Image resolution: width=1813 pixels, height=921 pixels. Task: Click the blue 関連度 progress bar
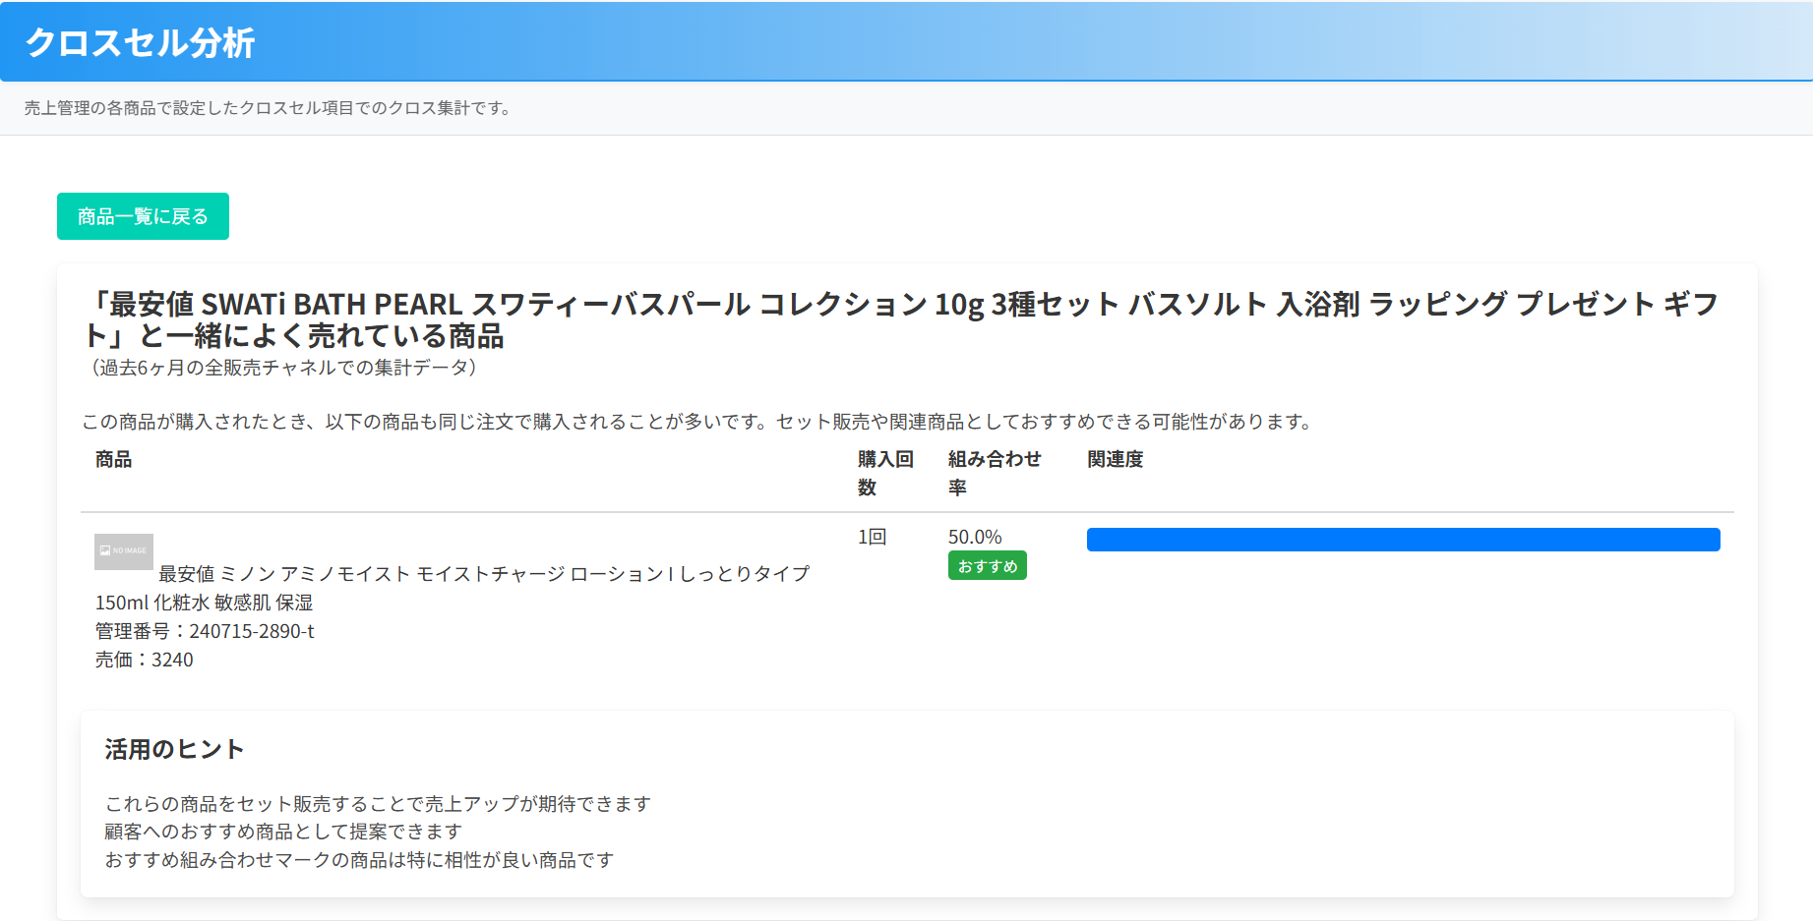click(x=1403, y=540)
